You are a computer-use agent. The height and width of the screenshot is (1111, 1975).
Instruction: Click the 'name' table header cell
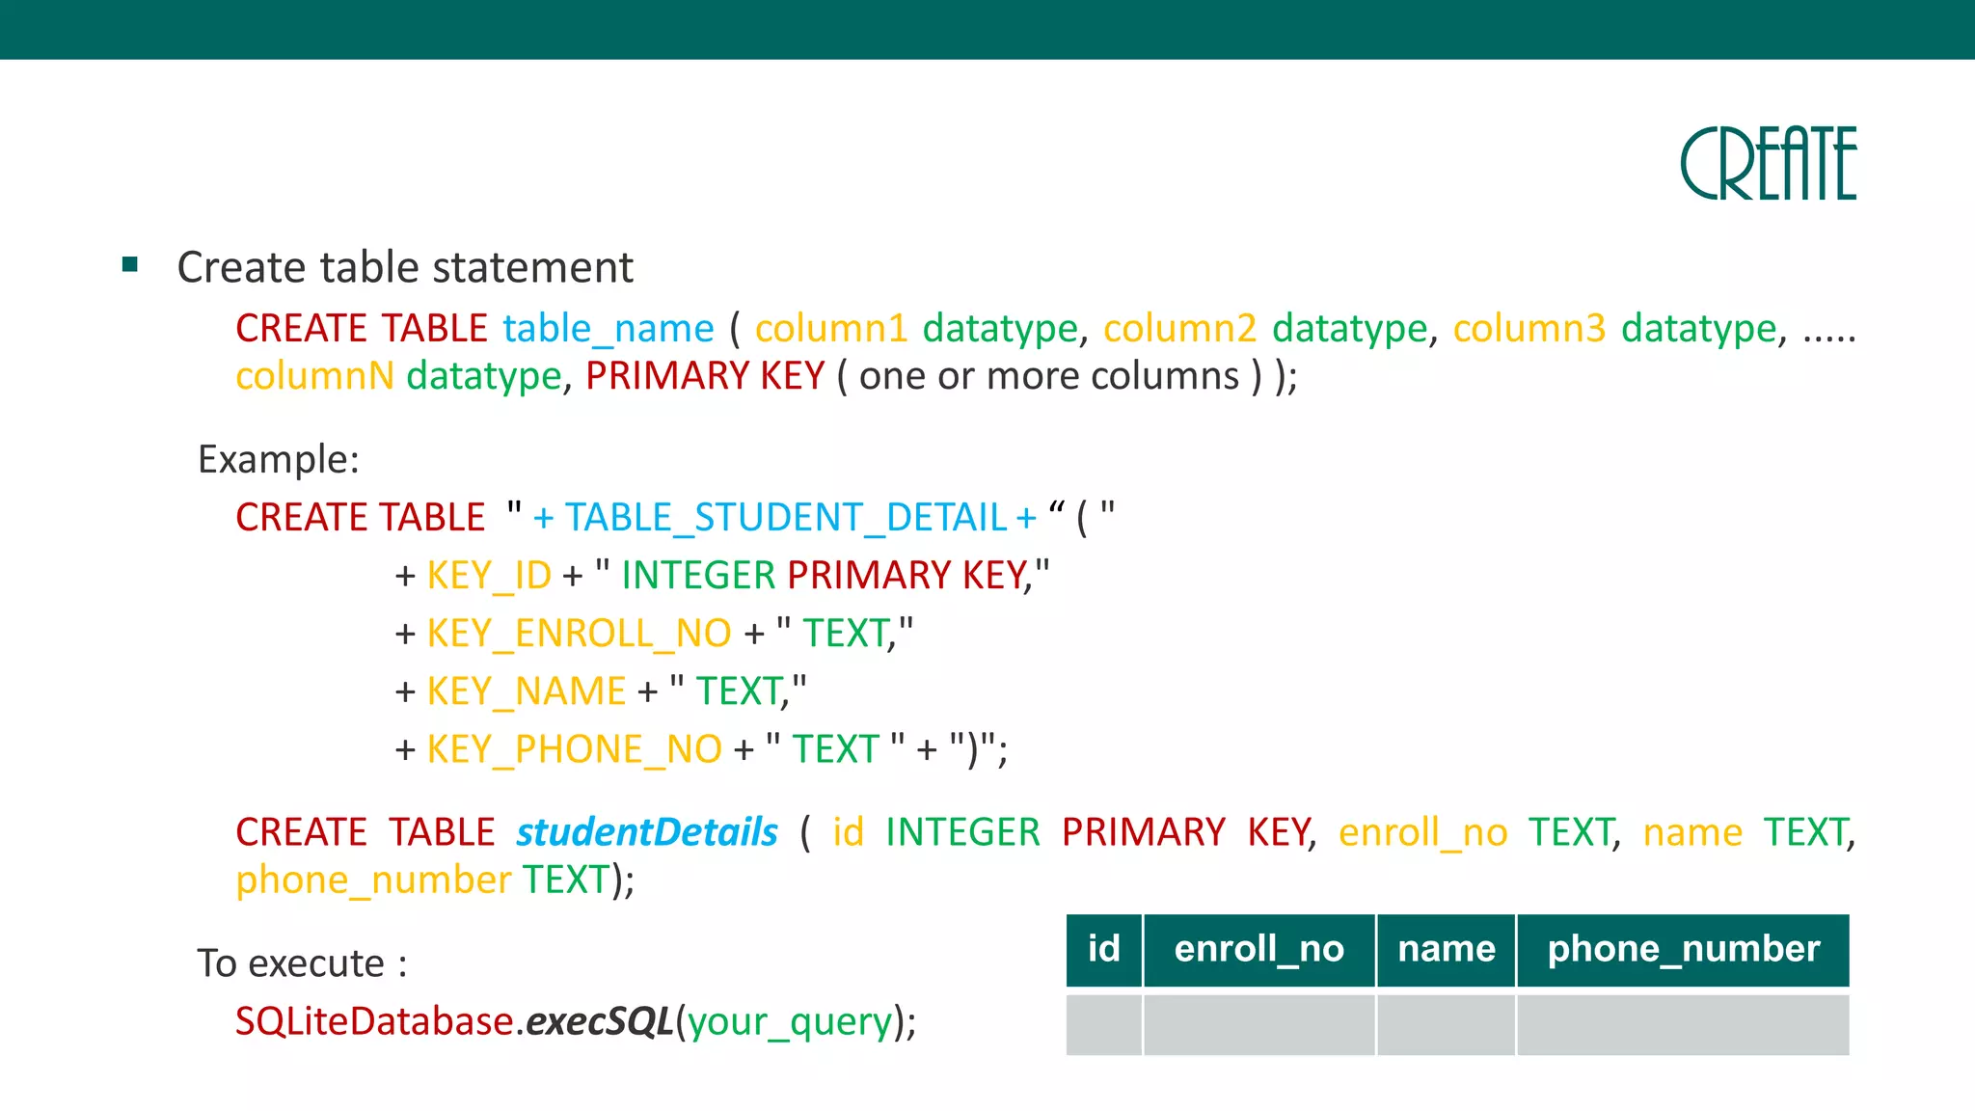coord(1447,950)
